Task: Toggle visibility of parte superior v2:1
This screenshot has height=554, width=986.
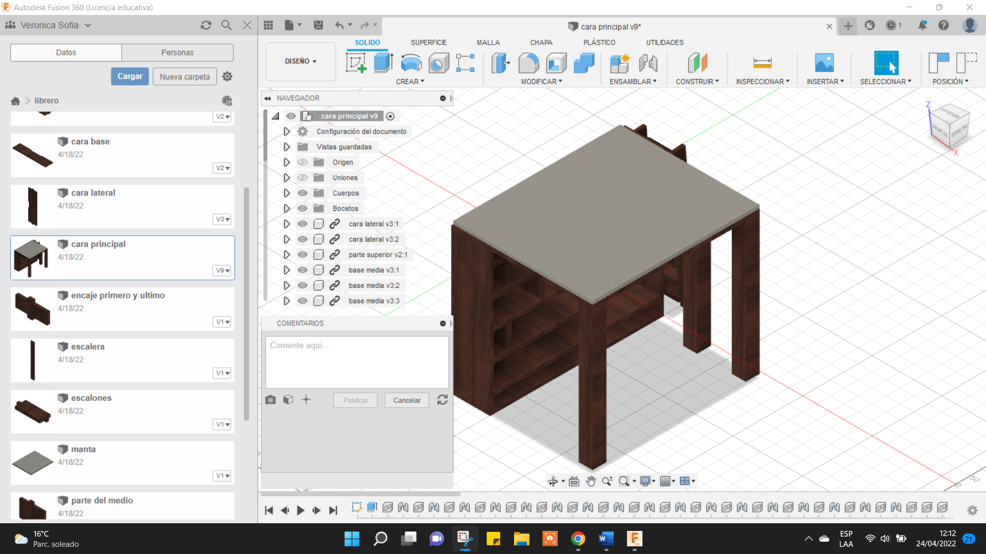Action: tap(302, 254)
